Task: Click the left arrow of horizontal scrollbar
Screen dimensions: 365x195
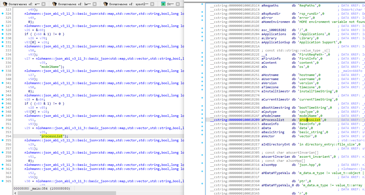Action: tap(15, 193)
